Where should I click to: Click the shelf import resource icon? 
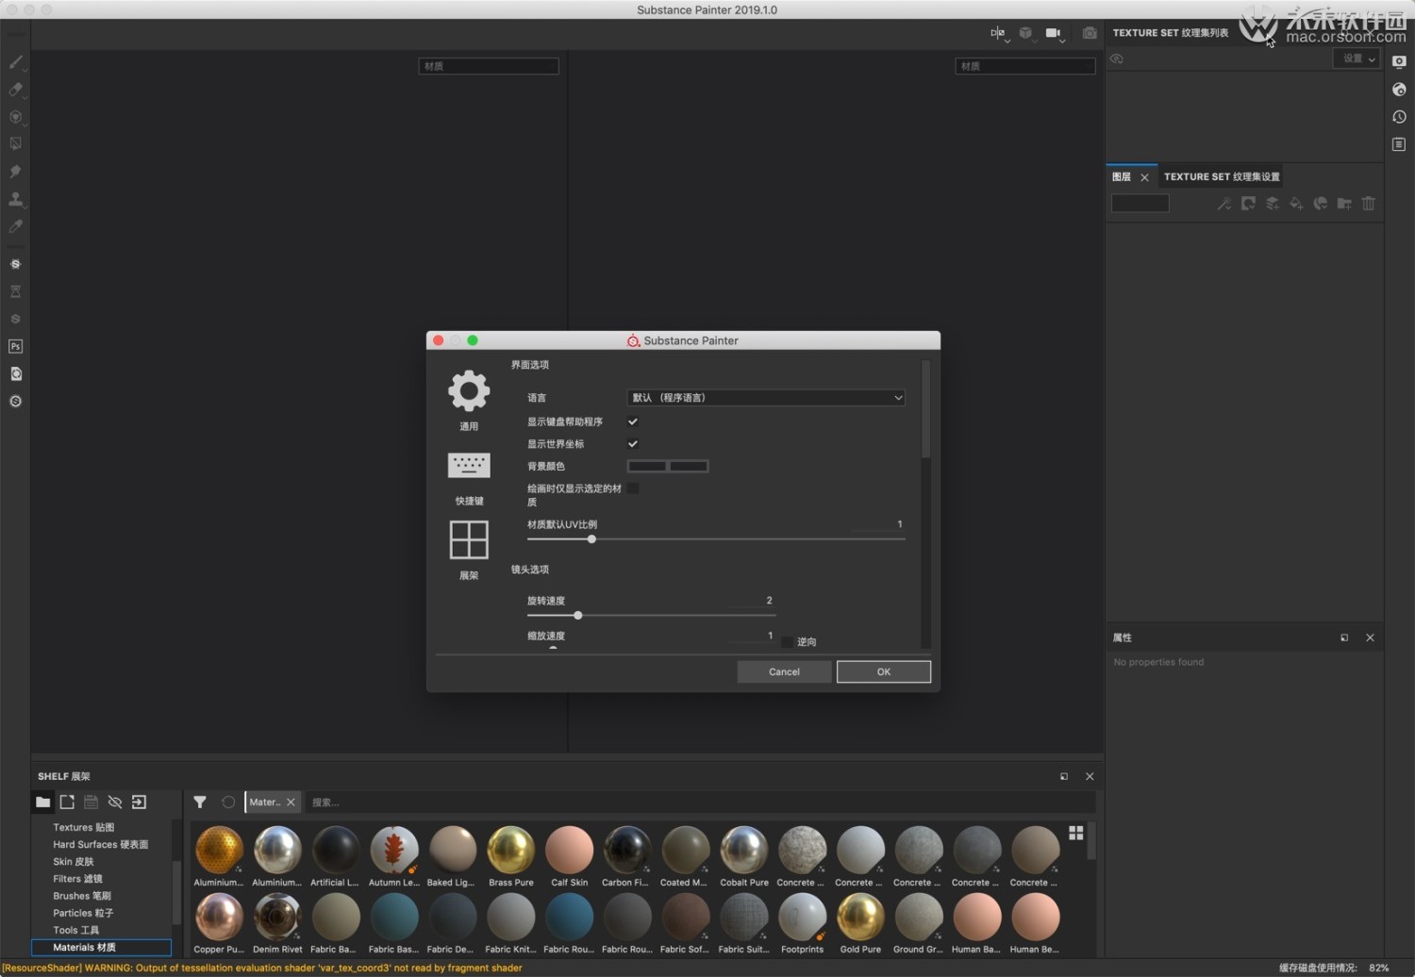[139, 803]
